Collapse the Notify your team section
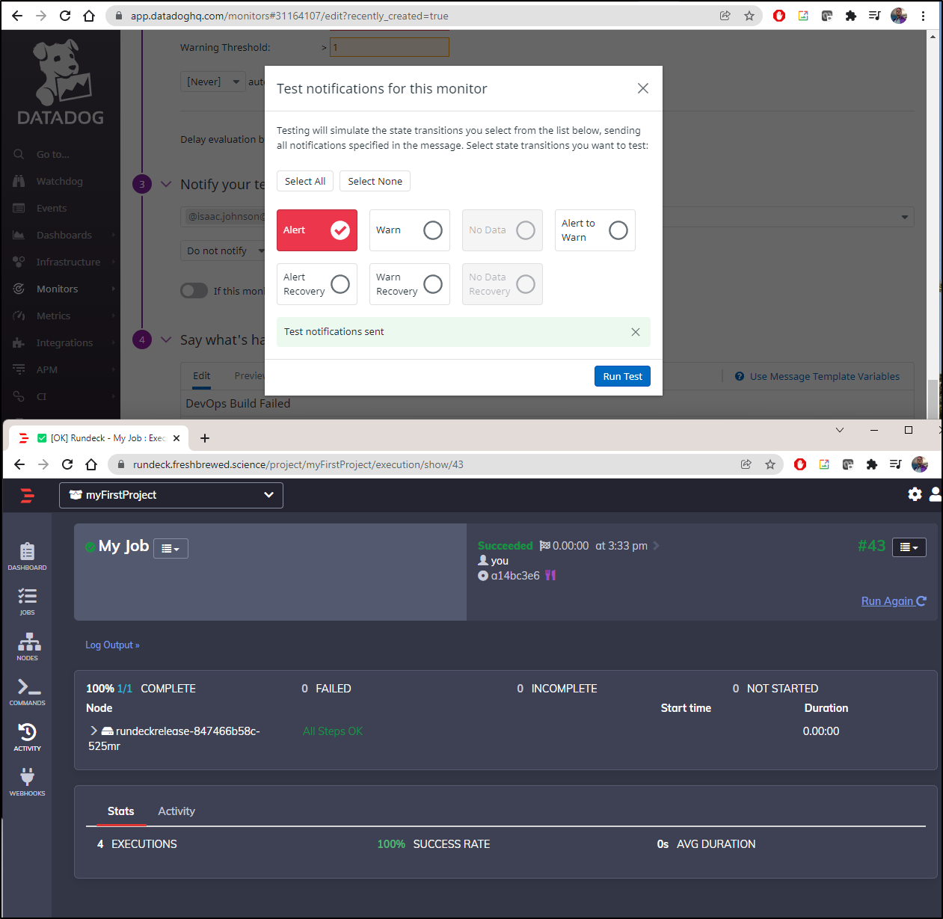This screenshot has width=943, height=919. (166, 184)
